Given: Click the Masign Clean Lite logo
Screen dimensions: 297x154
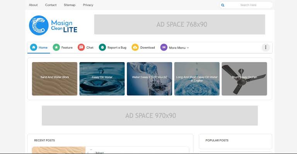Looking at the screenshot, I should (53, 25).
